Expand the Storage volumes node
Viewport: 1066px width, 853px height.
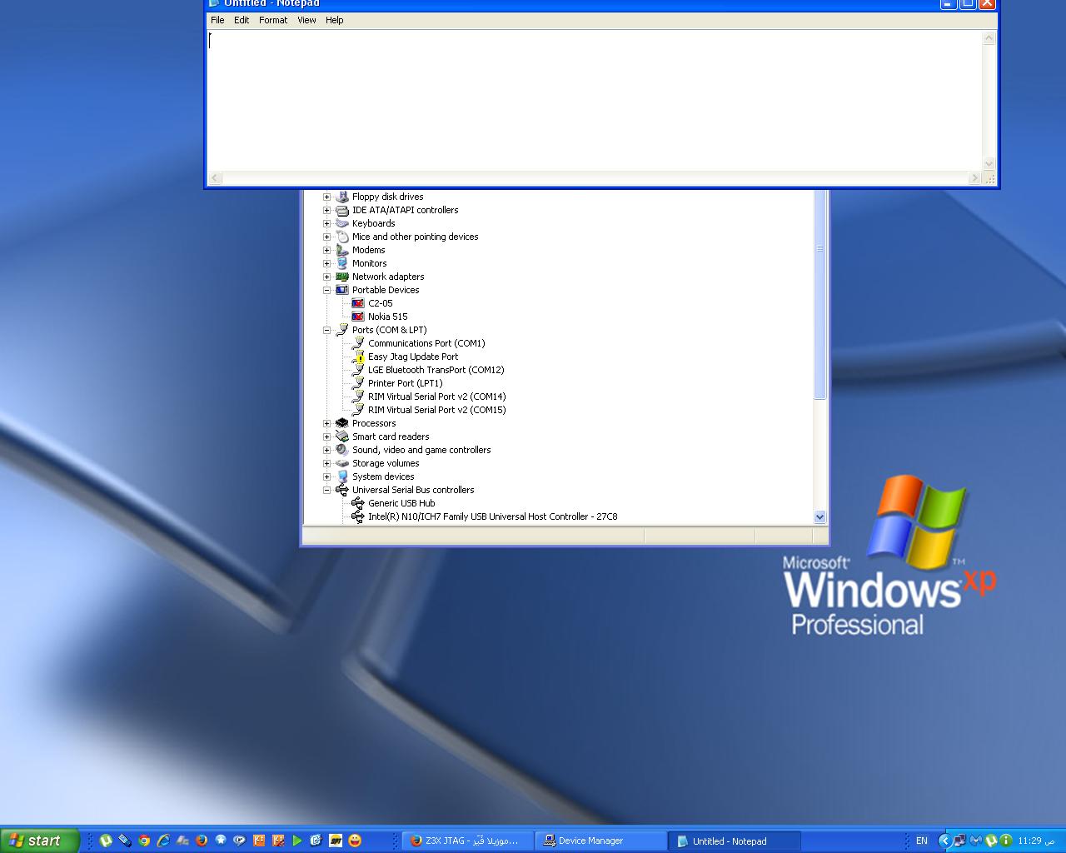326,463
